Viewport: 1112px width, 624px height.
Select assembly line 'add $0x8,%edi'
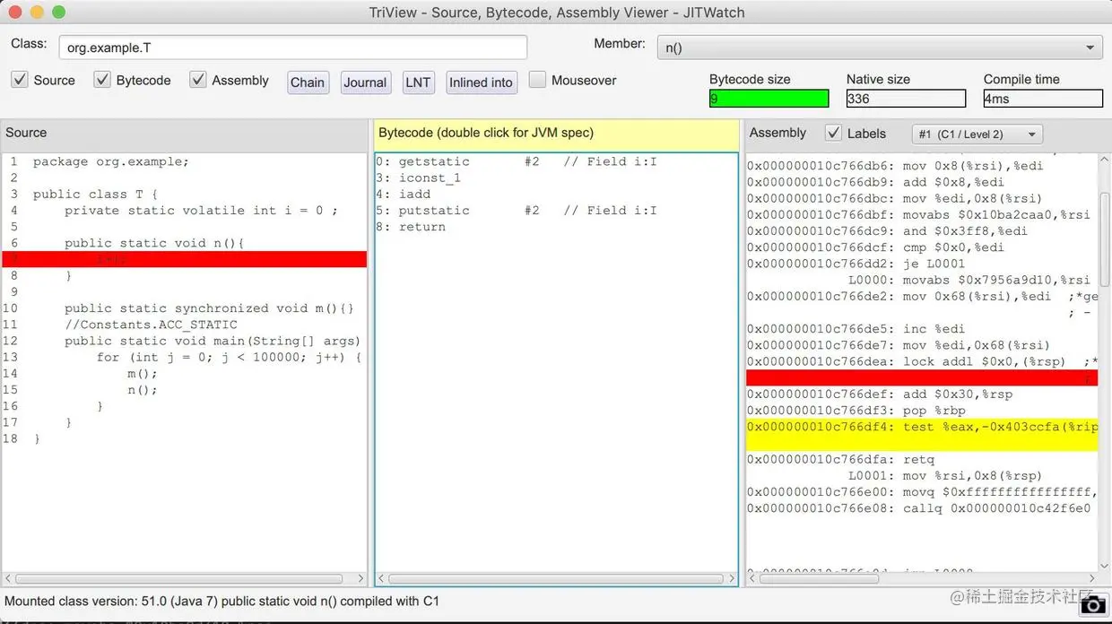click(x=876, y=182)
